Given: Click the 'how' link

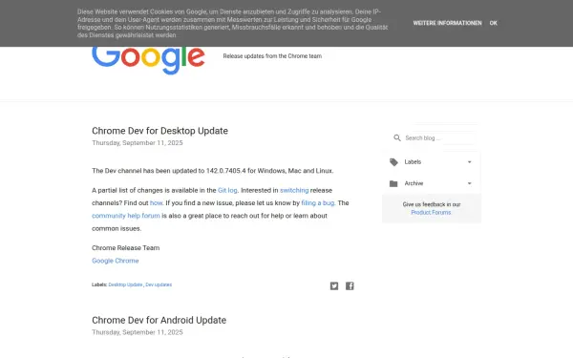Looking at the screenshot, I should pyautogui.click(x=156, y=202).
